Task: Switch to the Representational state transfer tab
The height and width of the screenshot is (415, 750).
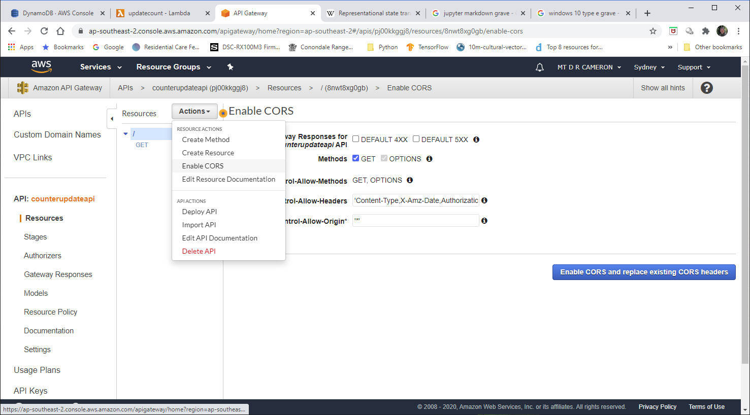Action: tap(373, 13)
